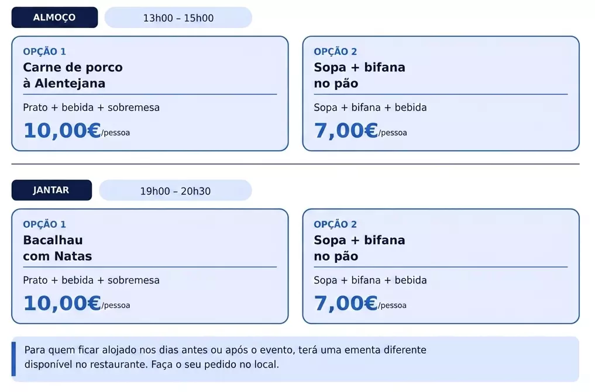Click the 10,00€ price under Bacalhau com Natas

click(62, 303)
